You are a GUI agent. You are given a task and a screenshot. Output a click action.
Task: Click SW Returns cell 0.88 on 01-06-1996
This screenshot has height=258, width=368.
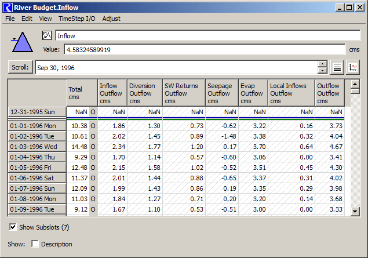click(184, 178)
